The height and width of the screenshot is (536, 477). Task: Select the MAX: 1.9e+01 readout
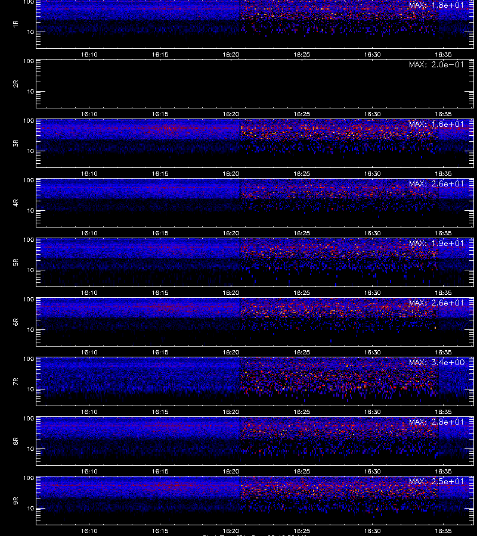436,243
